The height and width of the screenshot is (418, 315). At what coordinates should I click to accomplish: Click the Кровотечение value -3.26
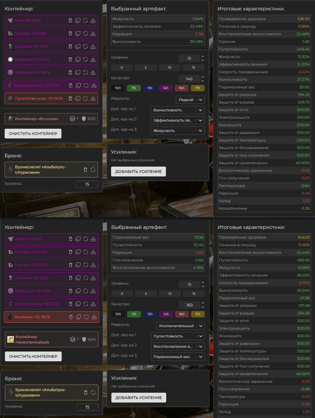point(305,208)
